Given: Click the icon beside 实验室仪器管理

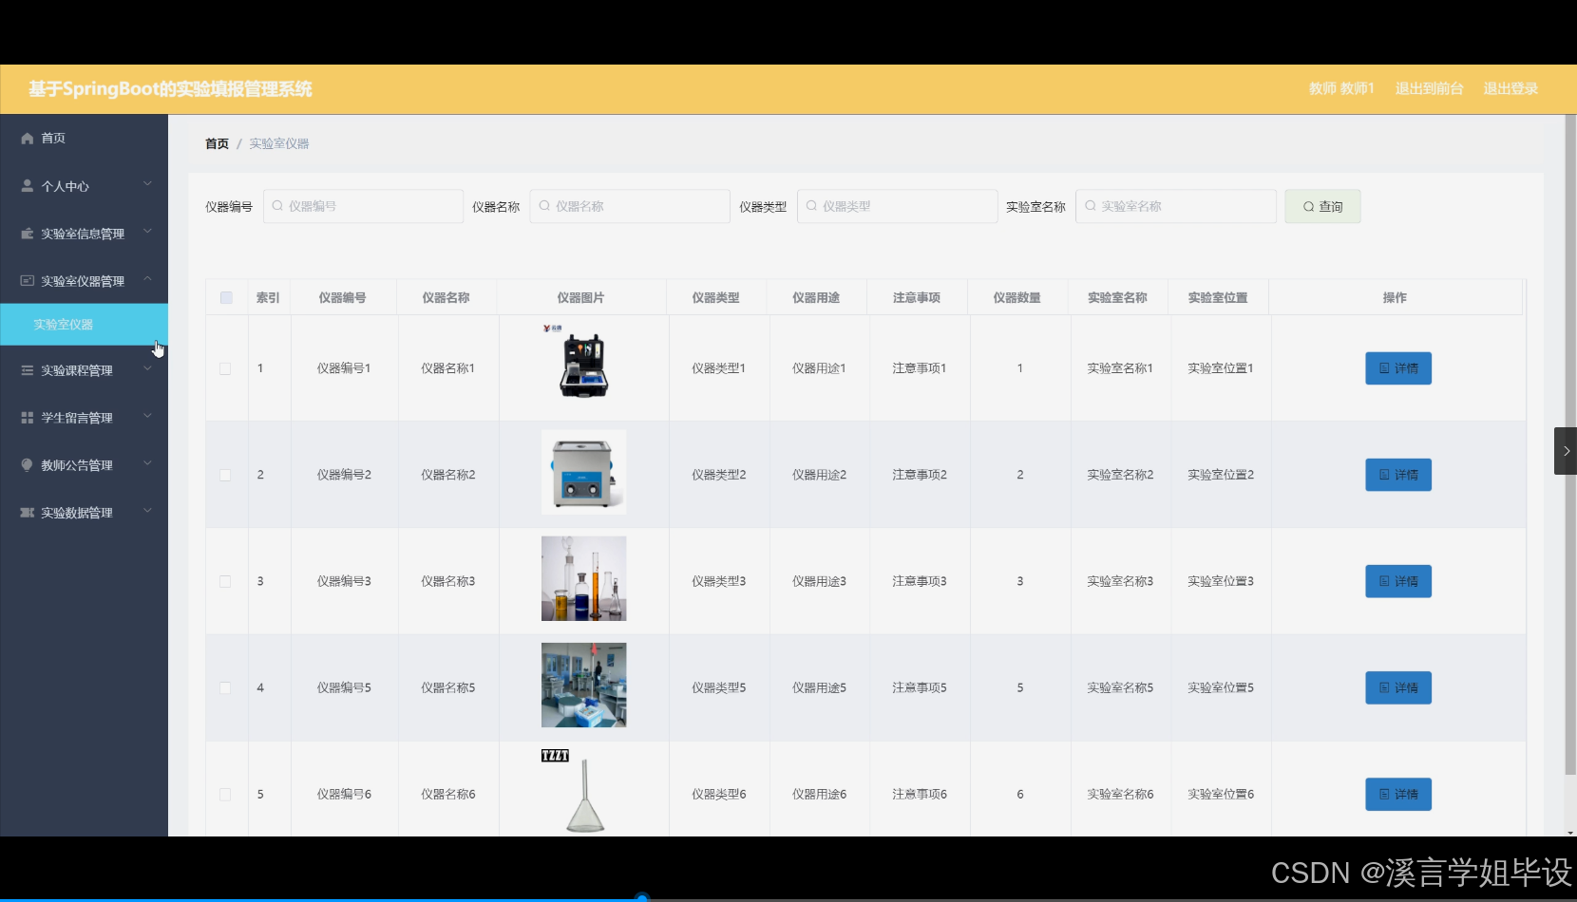Looking at the screenshot, I should [28, 281].
